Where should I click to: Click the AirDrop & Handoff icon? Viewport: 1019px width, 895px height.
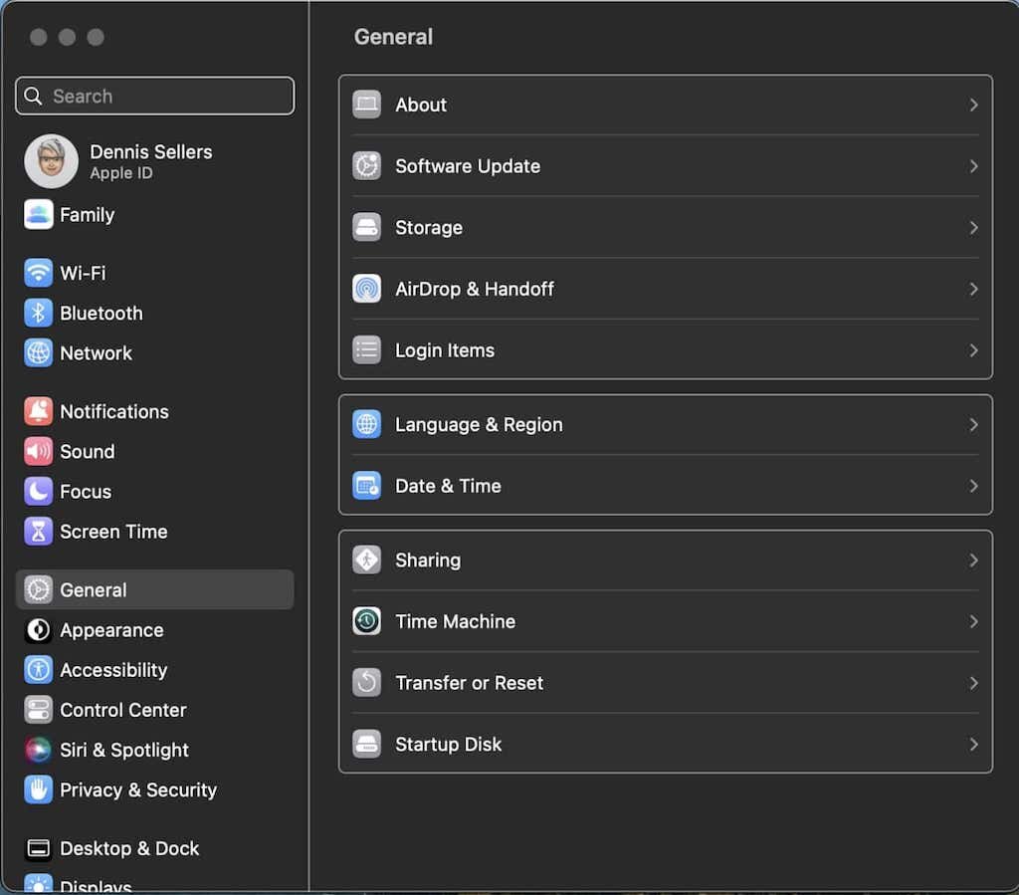(x=367, y=289)
